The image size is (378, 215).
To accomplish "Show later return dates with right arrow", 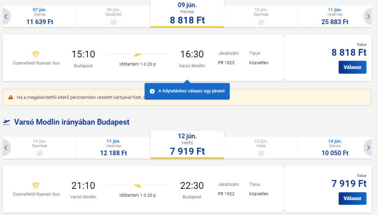I will click(368, 148).
